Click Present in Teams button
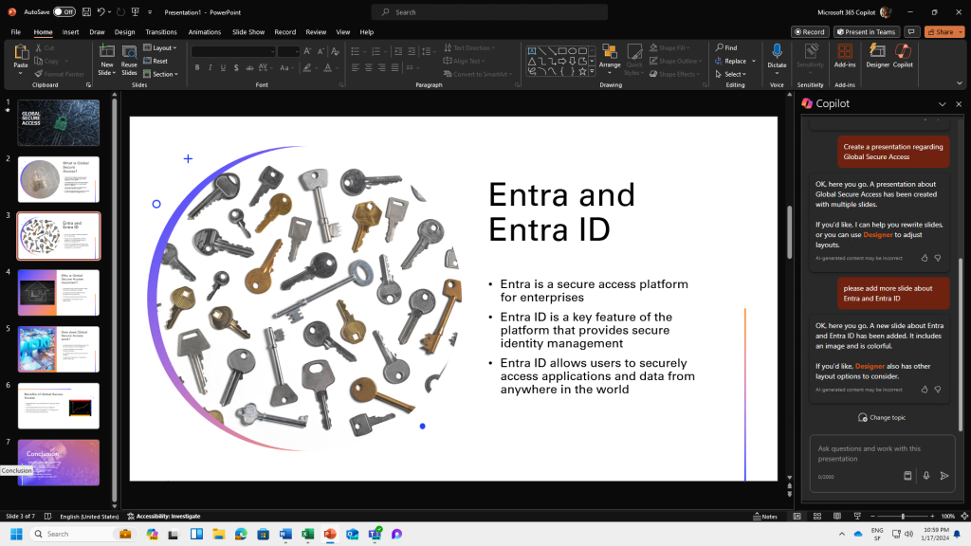The height and width of the screenshot is (546, 971). tap(866, 31)
